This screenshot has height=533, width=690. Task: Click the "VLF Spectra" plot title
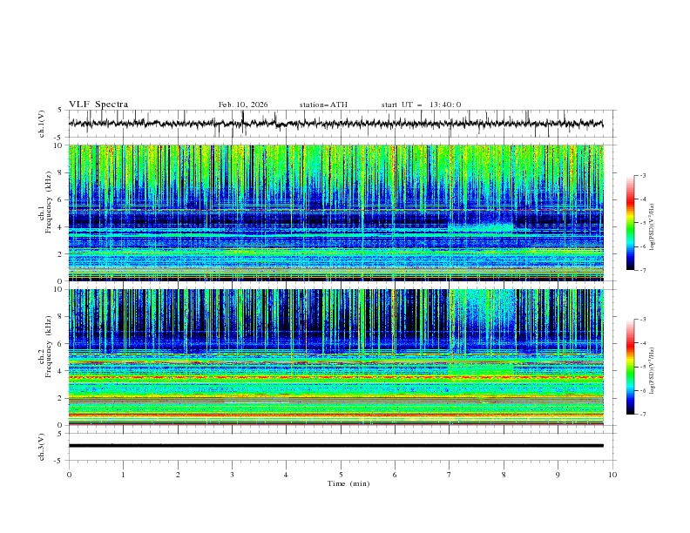tap(98, 105)
